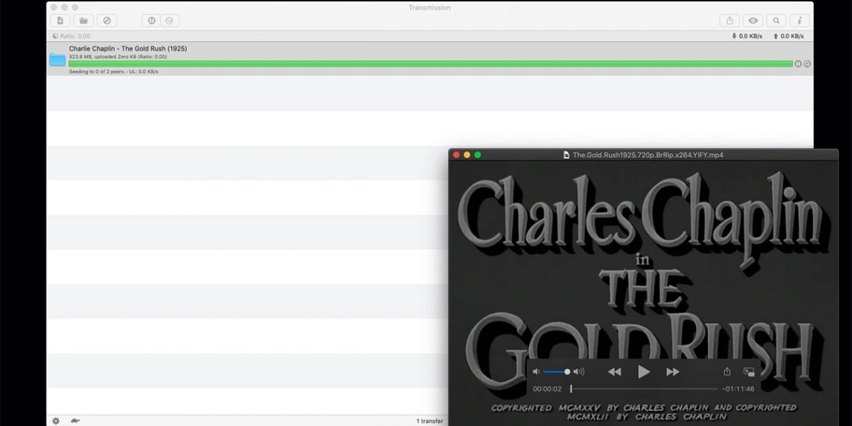Viewport: 852px width, 426px height.
Task: Click the Remove torrent toolbar icon
Action: [x=107, y=21]
